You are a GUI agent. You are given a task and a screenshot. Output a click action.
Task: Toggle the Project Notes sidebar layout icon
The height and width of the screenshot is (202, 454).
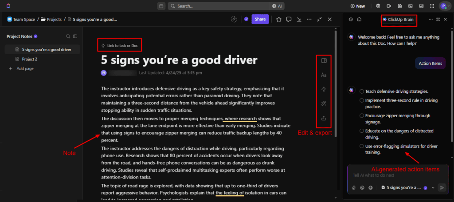(75, 36)
